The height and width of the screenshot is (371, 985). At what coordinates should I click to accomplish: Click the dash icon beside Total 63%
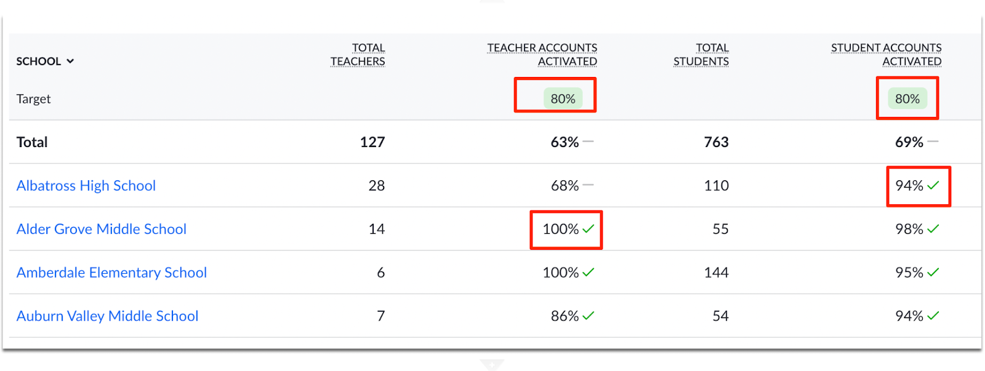click(x=589, y=142)
